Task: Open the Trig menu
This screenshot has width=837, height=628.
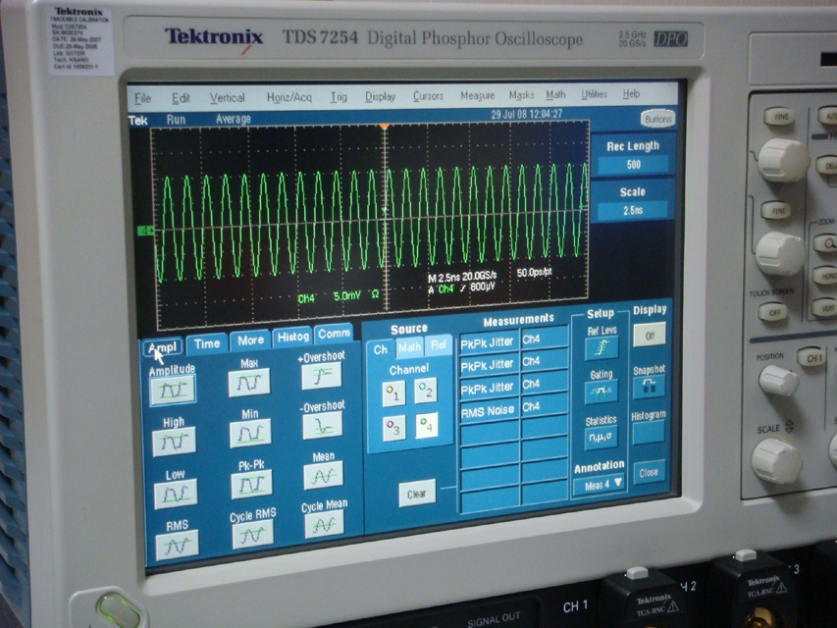Action: [x=339, y=97]
